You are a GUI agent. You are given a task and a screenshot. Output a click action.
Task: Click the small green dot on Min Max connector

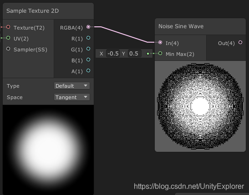148,54
